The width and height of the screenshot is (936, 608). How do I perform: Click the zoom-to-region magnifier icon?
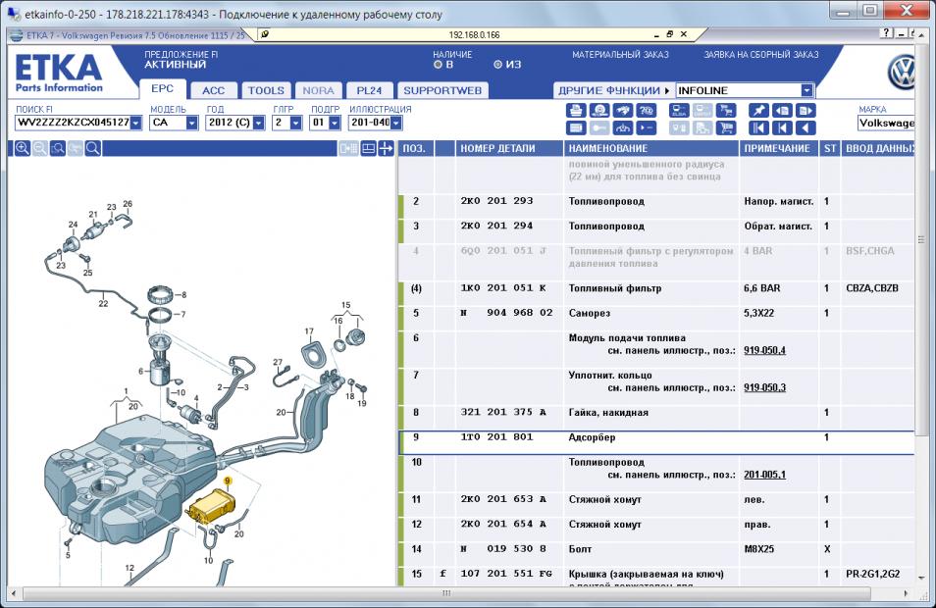pyautogui.click(x=58, y=149)
